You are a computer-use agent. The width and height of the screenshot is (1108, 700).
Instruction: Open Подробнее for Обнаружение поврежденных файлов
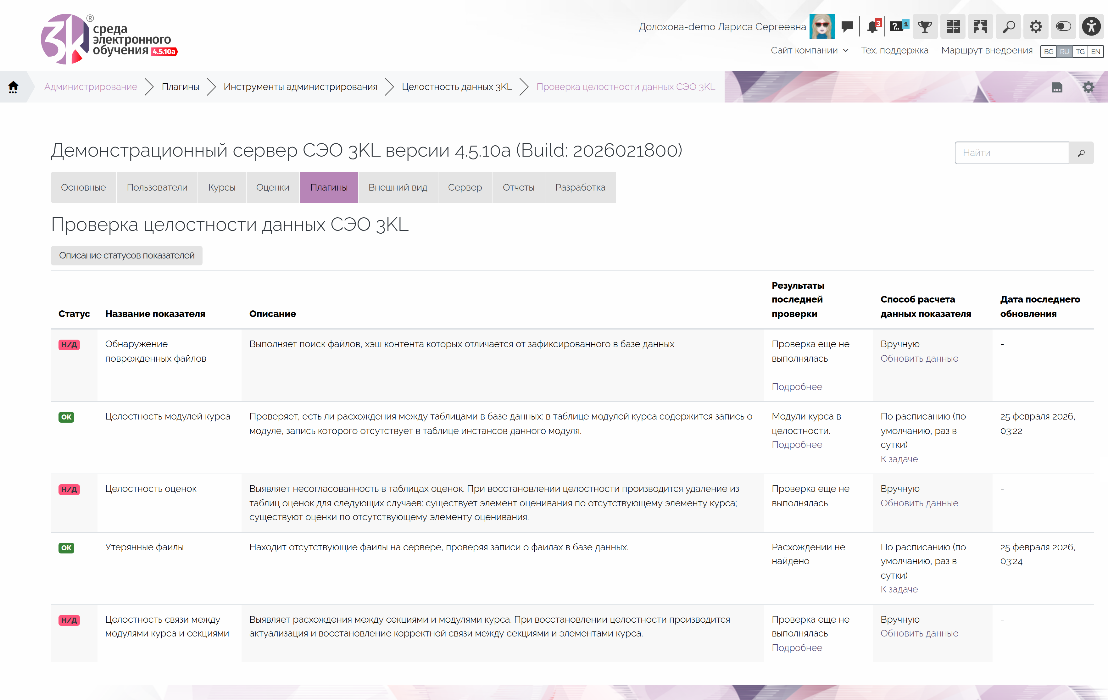[x=797, y=386]
